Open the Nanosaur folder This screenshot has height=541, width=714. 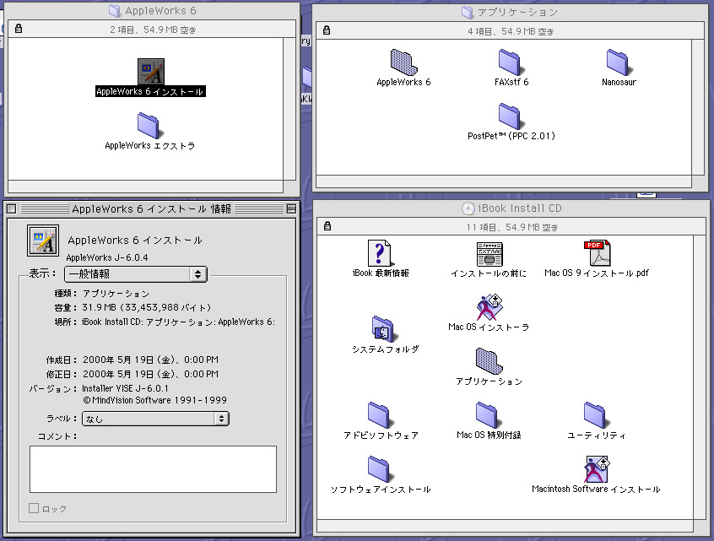(x=618, y=62)
